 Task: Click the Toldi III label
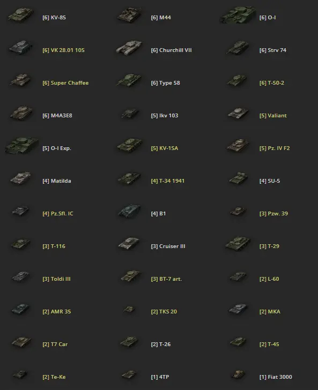point(56,279)
